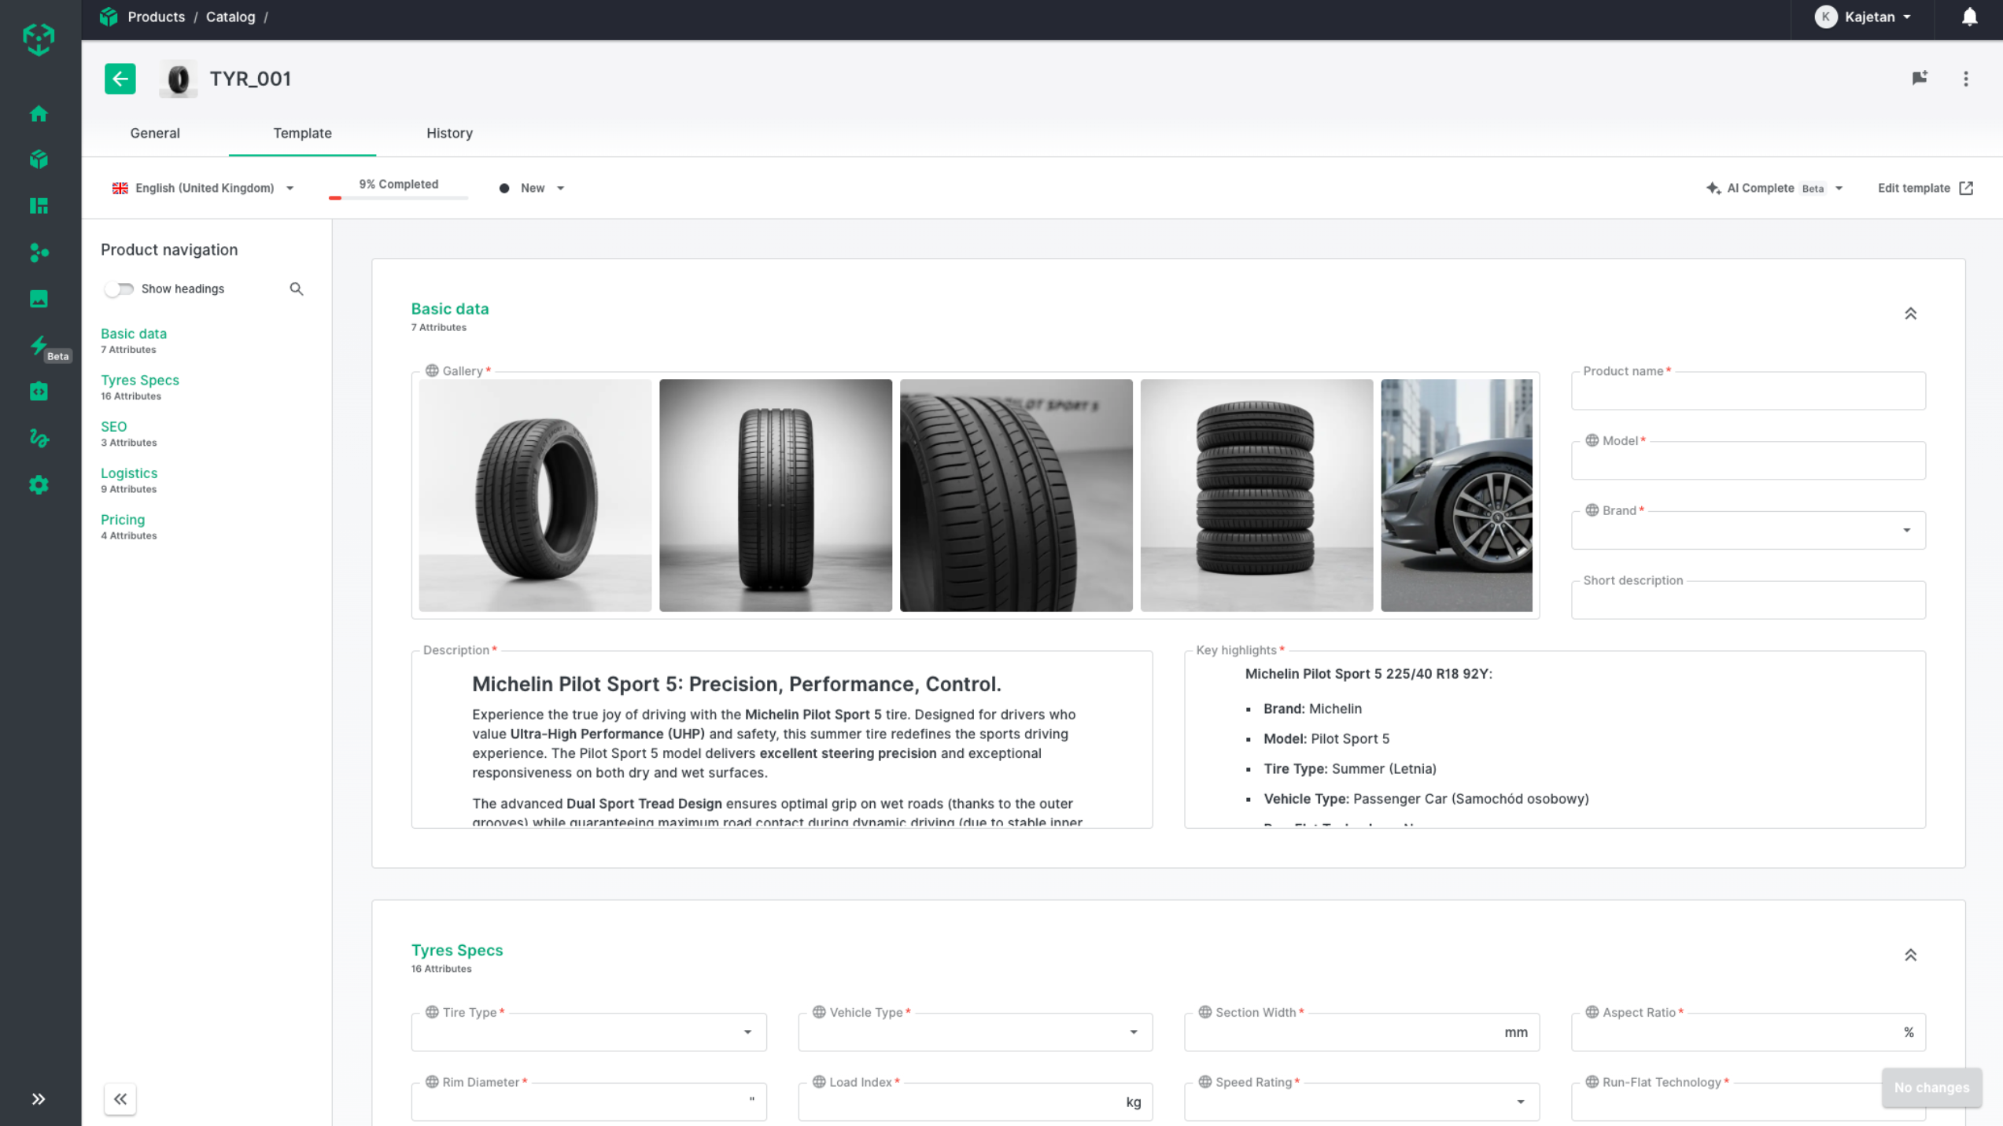
Task: Toggle the Show headings switch
Action: [120, 289]
